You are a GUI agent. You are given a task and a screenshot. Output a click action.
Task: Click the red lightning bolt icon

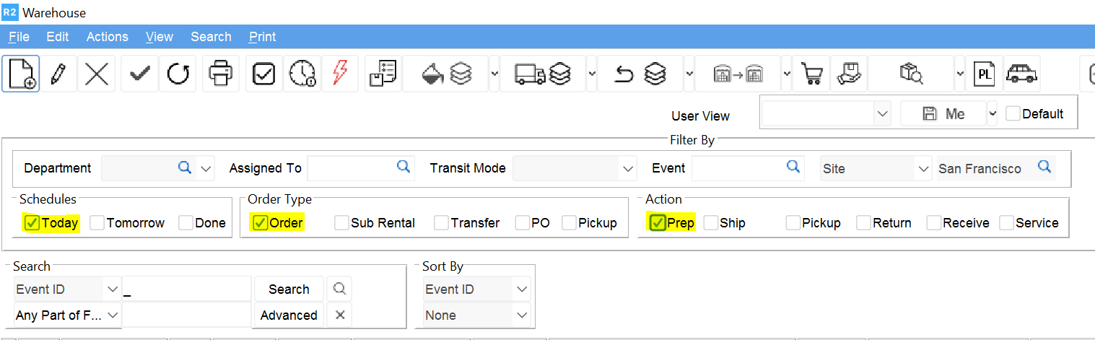[x=340, y=74]
